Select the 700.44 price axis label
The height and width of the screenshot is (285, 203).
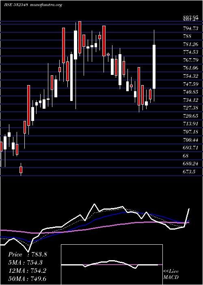pos(191,140)
